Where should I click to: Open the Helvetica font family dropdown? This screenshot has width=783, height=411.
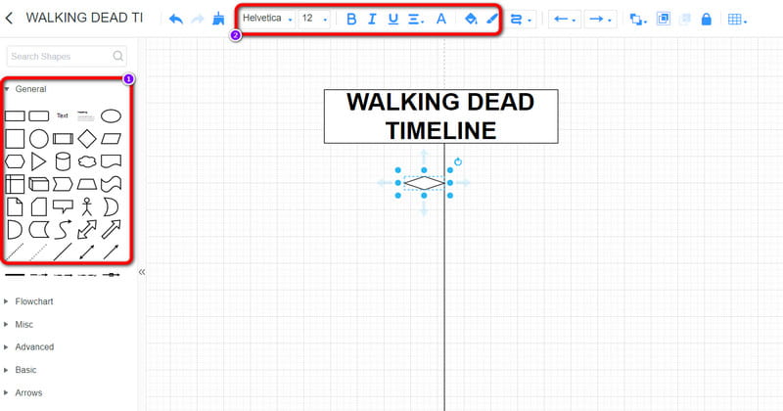point(267,19)
